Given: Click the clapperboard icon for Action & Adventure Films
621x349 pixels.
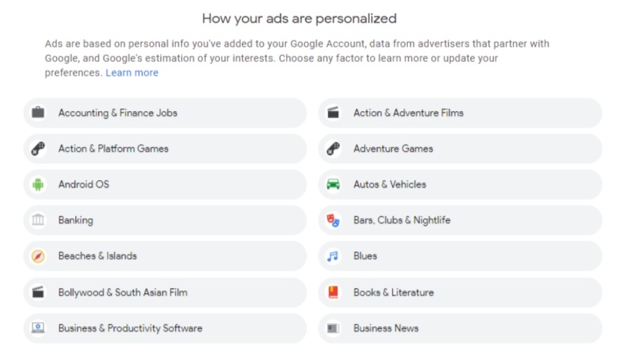Looking at the screenshot, I should pyautogui.click(x=333, y=112).
